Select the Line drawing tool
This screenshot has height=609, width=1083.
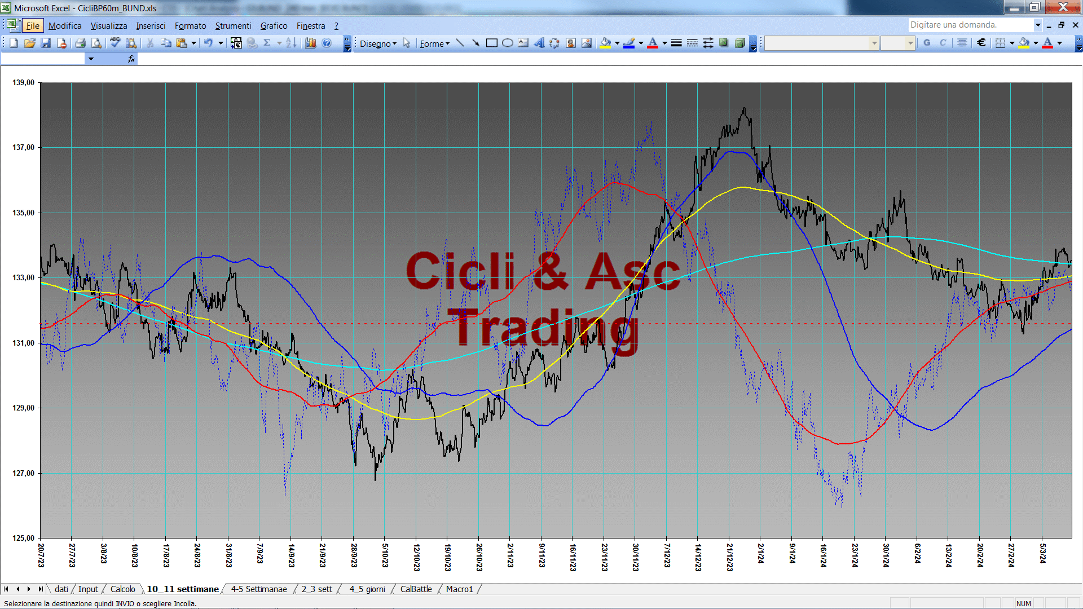point(460,43)
